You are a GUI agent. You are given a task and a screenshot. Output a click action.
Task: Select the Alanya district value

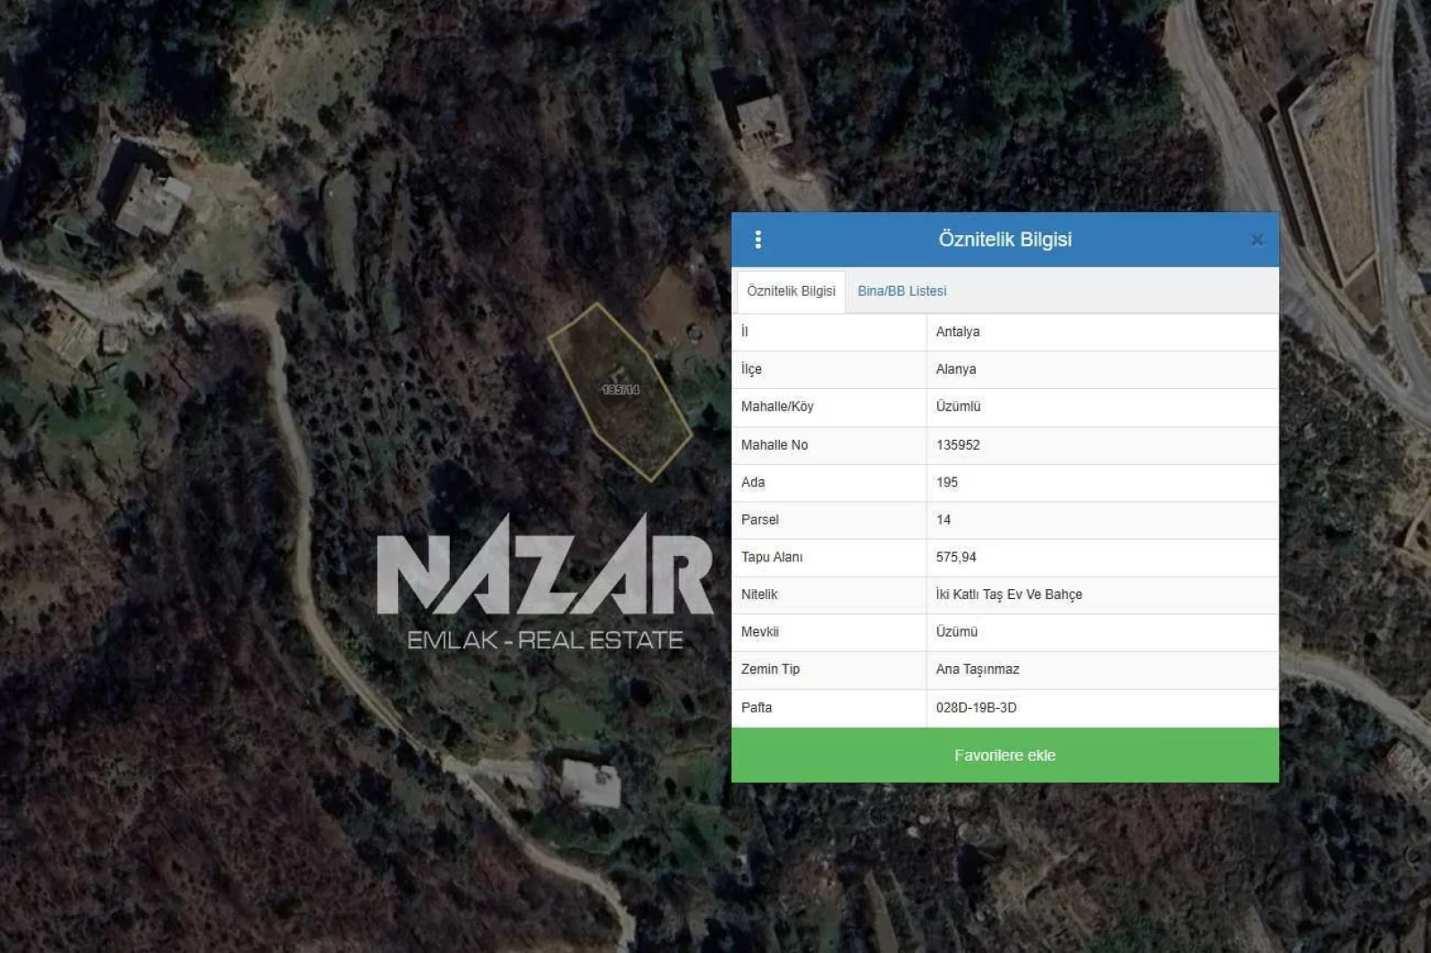956,369
